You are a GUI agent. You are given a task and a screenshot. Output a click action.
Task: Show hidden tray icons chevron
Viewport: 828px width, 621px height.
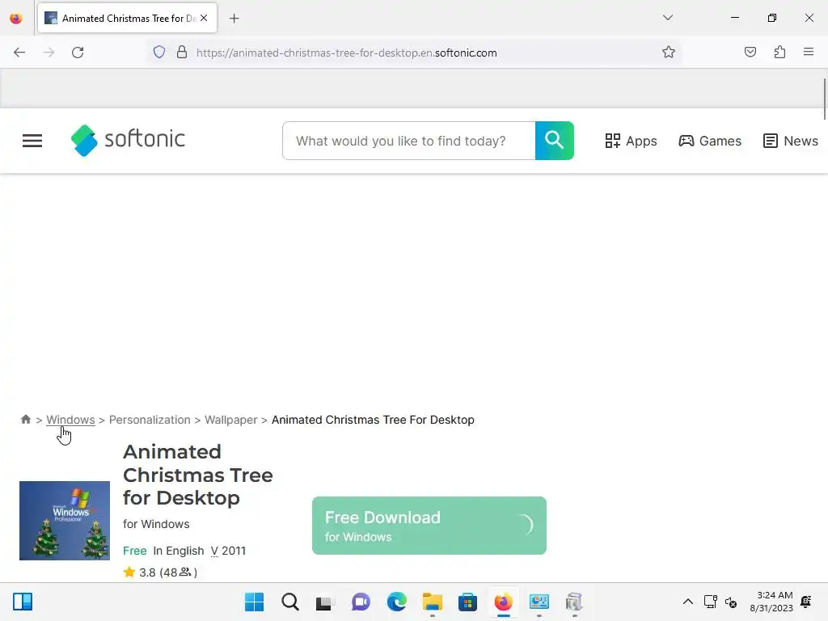tap(687, 602)
